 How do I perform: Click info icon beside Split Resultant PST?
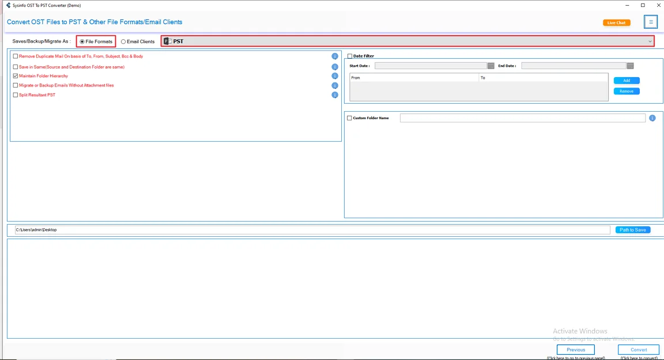335,95
